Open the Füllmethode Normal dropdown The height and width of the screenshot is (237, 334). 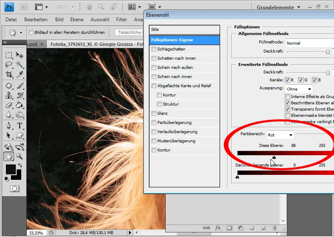[x=309, y=43]
